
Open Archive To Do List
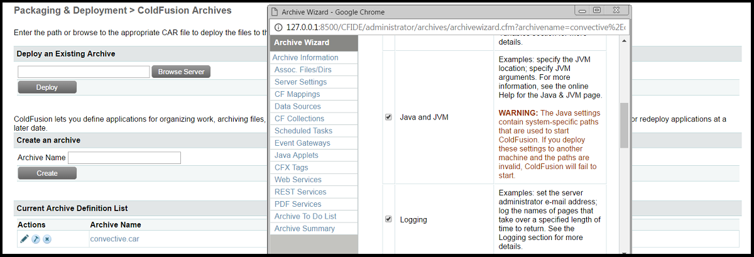[305, 216]
